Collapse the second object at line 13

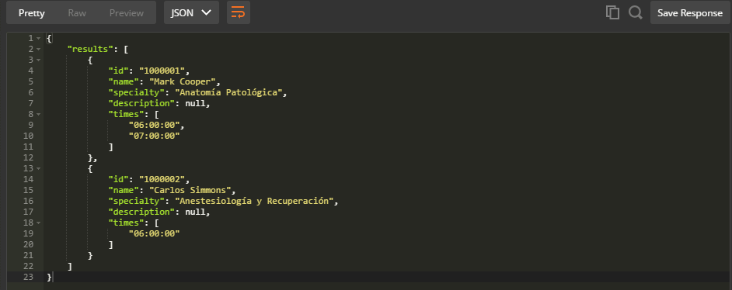pos(38,168)
